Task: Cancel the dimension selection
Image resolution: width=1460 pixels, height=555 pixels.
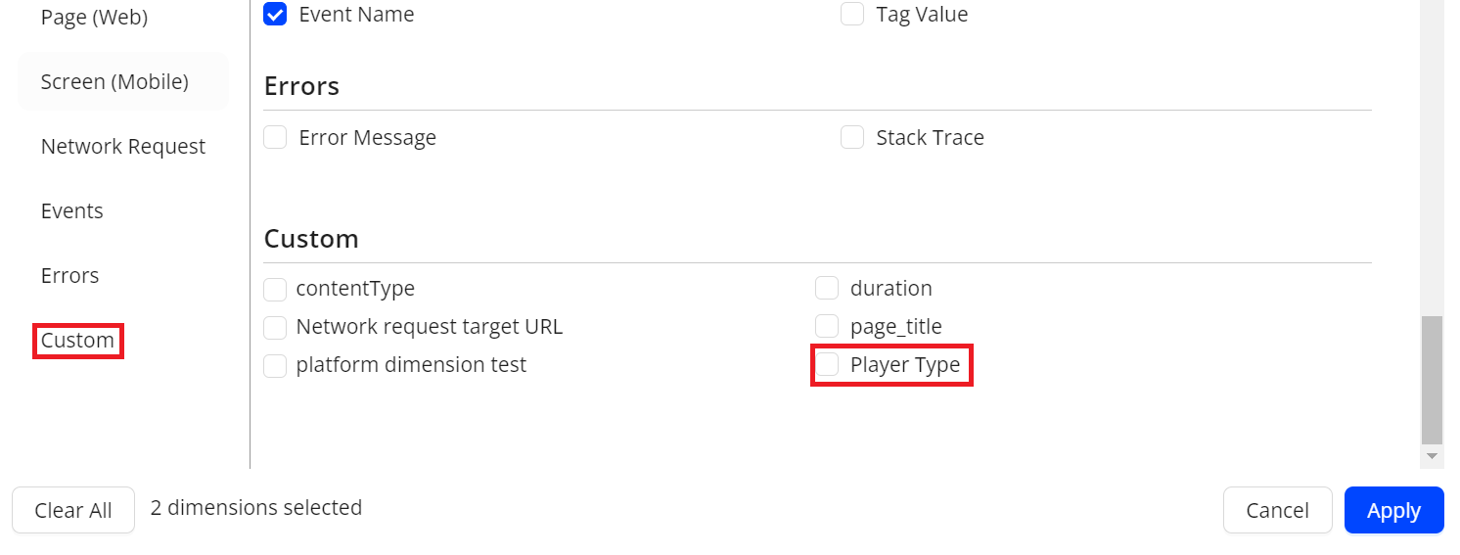Action: [1277, 510]
